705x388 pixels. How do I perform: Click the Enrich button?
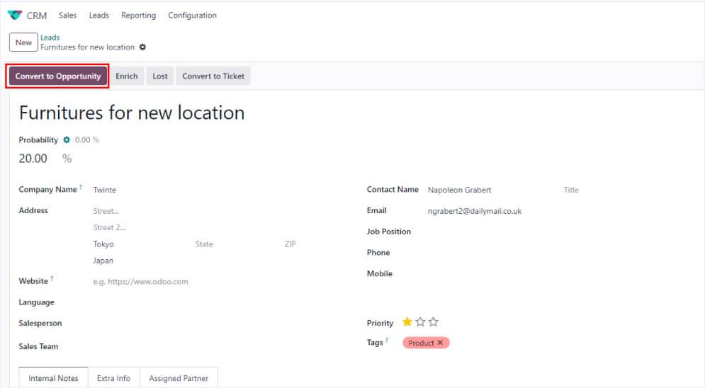[x=127, y=76]
